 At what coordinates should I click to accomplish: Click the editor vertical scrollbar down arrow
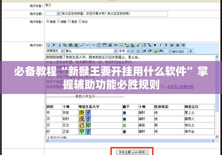point(217,137)
